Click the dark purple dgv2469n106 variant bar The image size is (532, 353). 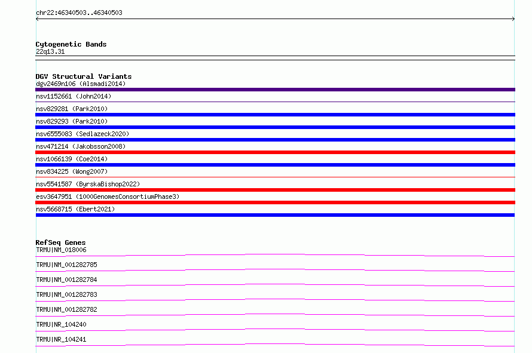point(275,90)
